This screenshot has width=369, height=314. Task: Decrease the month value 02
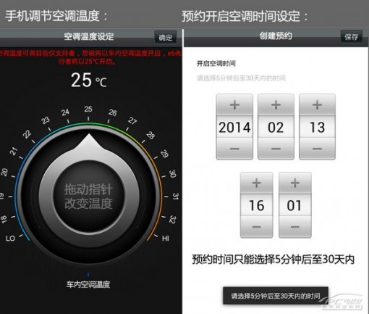(x=276, y=149)
